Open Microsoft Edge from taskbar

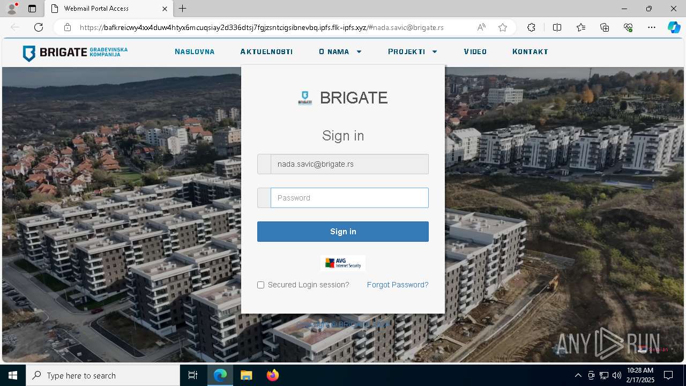point(220,375)
